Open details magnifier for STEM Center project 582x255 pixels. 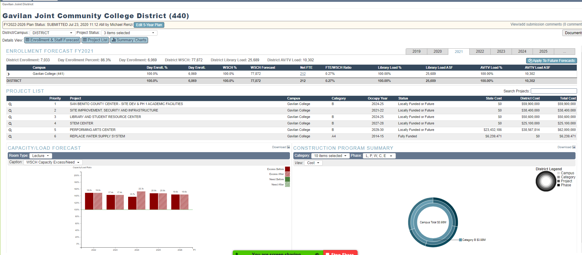[x=10, y=124]
